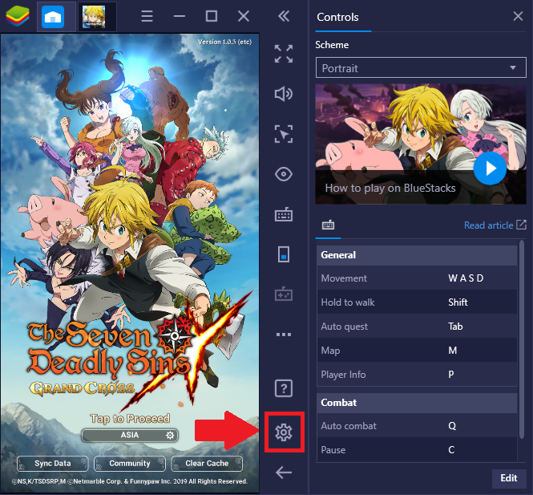Viewport: 533px width, 495px height.
Task: Collapse the sidebar with double chevron
Action: pos(284,16)
